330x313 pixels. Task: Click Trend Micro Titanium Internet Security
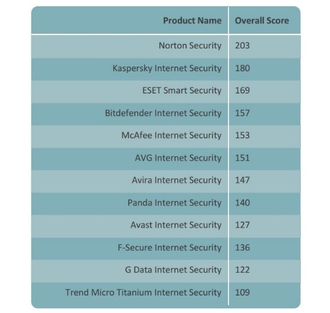(143, 293)
